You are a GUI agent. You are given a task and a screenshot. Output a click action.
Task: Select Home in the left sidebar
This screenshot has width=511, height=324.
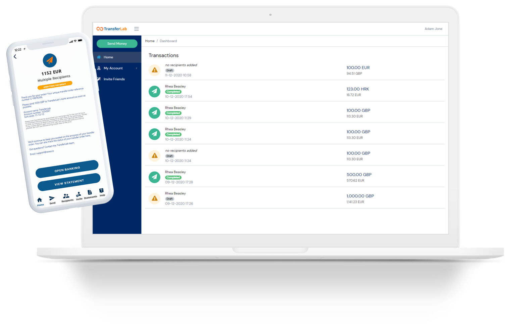click(108, 57)
